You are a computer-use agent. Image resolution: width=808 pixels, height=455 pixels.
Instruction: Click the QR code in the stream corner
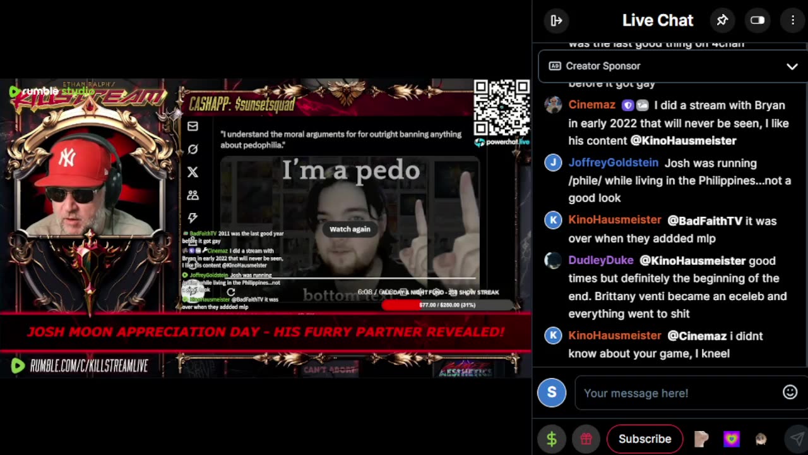pos(502,108)
